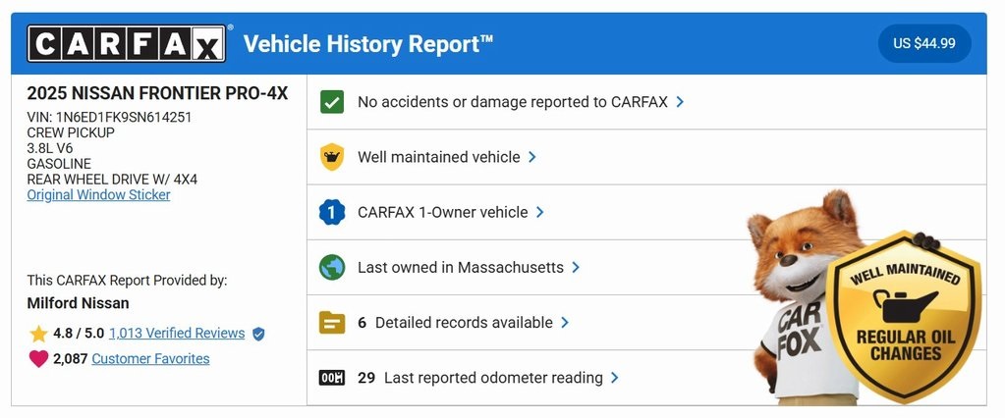
Task: Open the CARFAX 1-Owner vehicle row
Action: click(442, 212)
